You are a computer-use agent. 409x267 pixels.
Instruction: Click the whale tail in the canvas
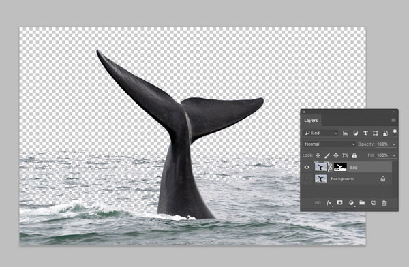click(180, 130)
